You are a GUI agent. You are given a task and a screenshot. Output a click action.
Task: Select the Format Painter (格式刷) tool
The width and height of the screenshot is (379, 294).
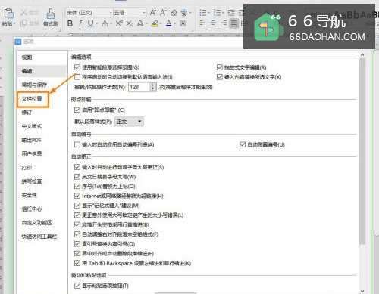point(51,17)
